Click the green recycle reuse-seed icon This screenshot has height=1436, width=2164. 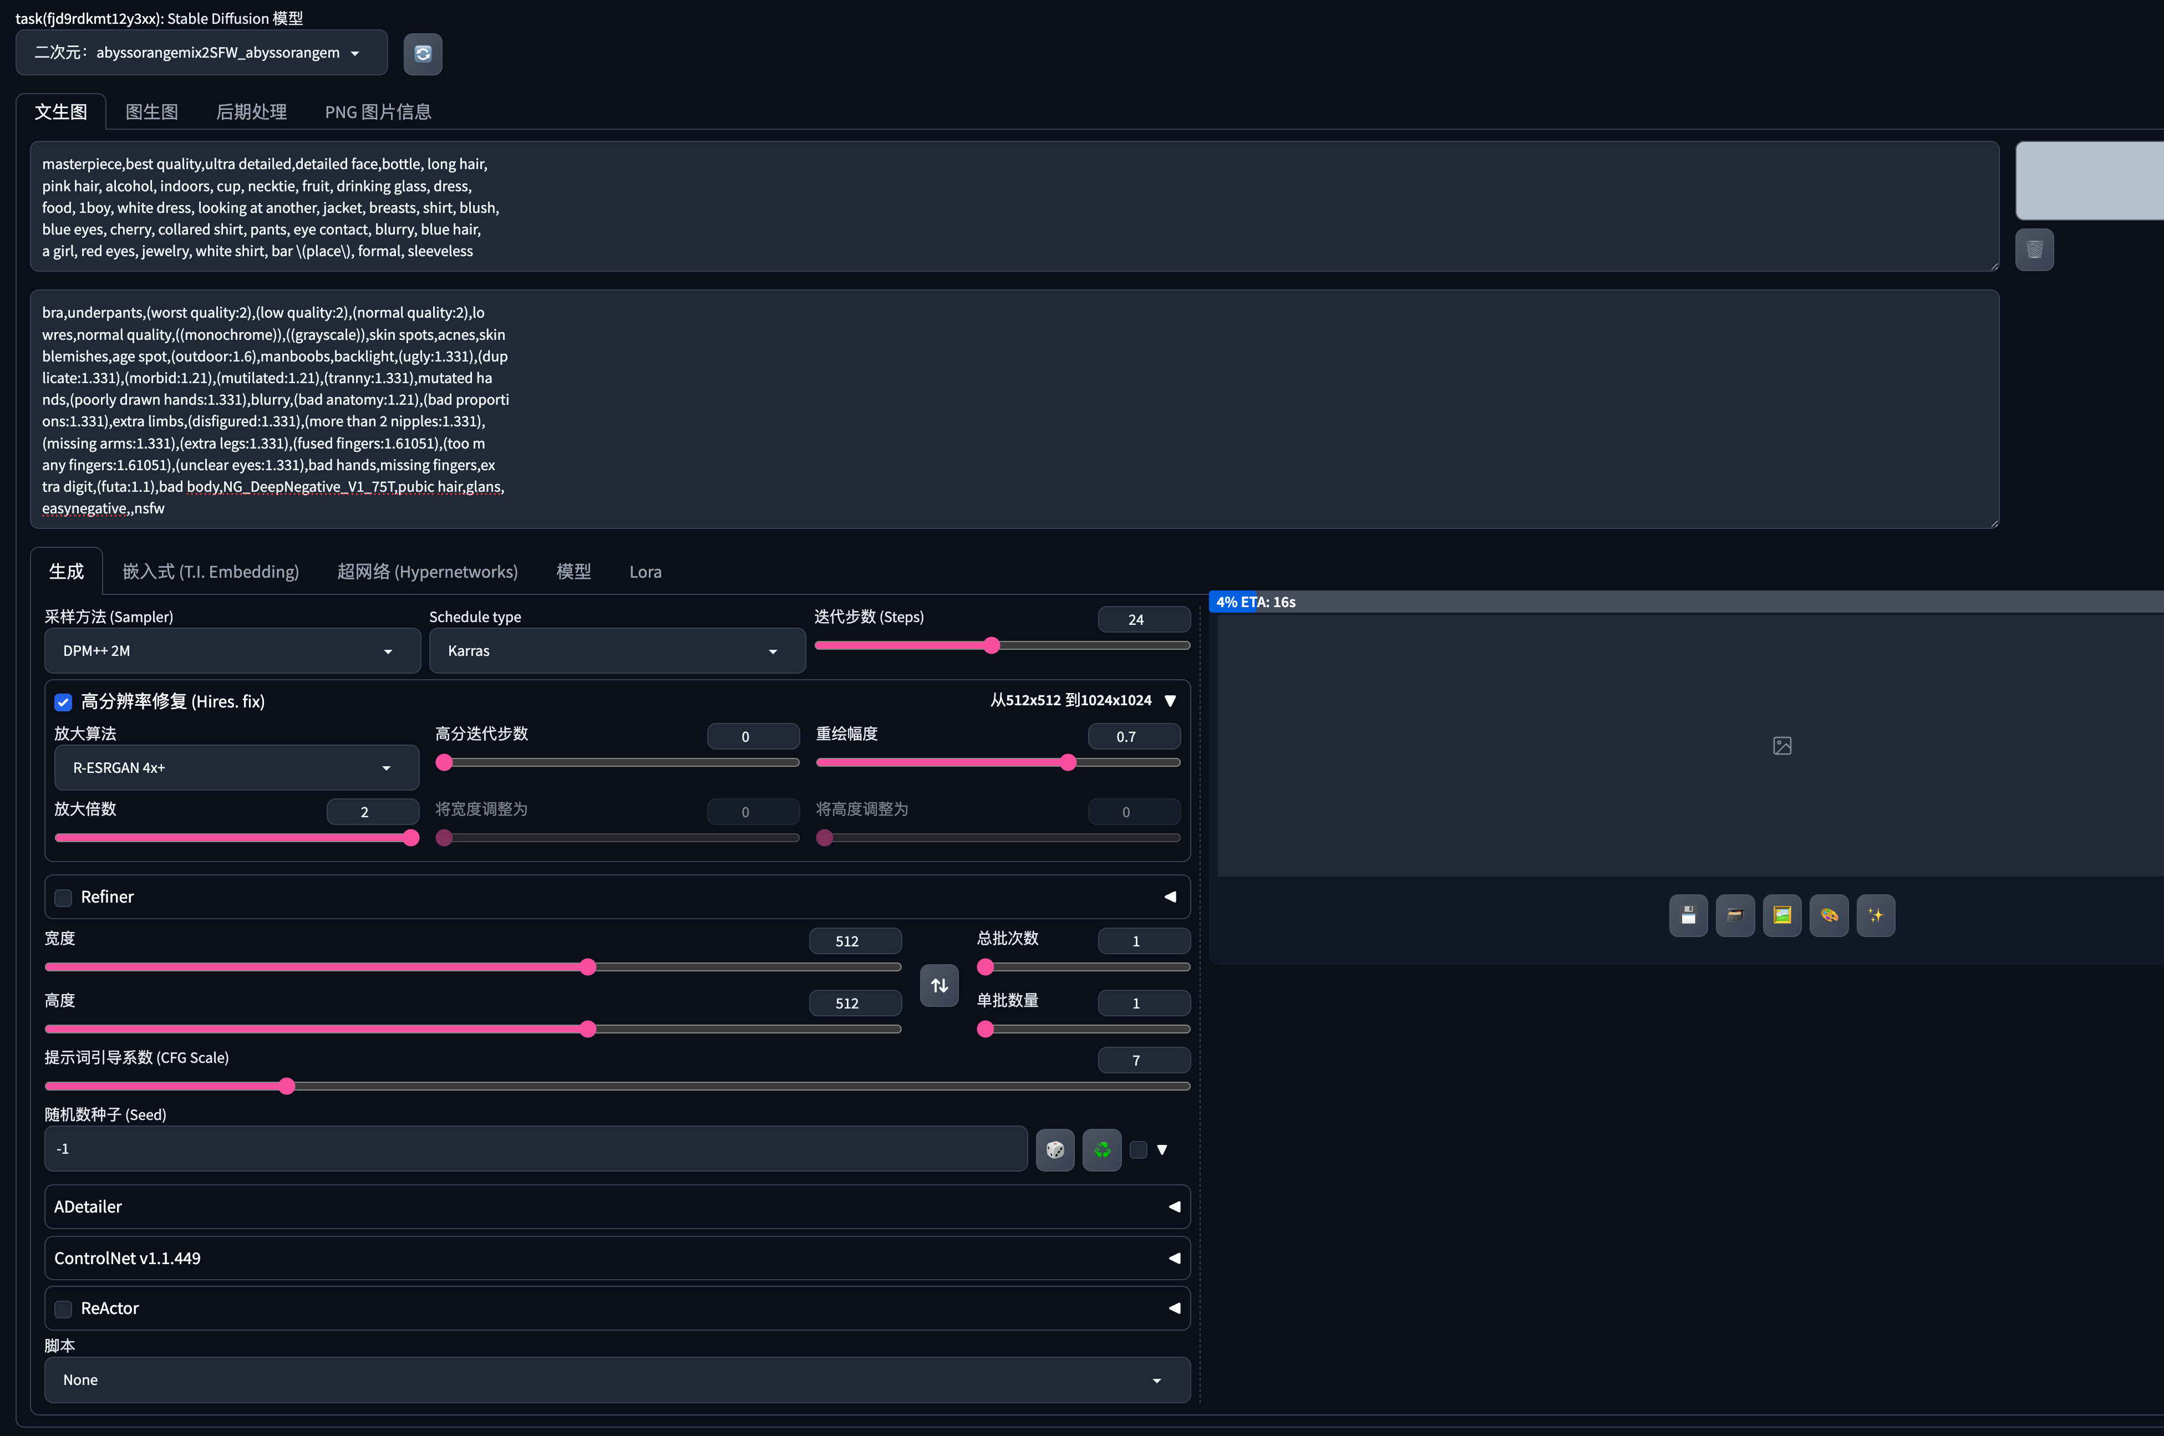[1102, 1149]
